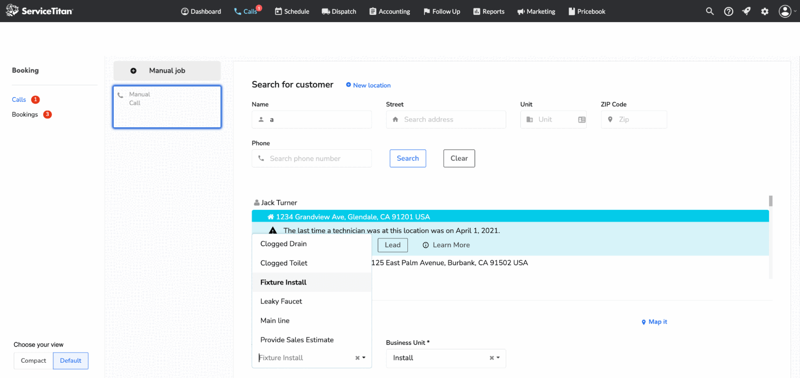Click the ServiceTitan tiger logo
Screen dimensions: 800x378
(12, 11)
